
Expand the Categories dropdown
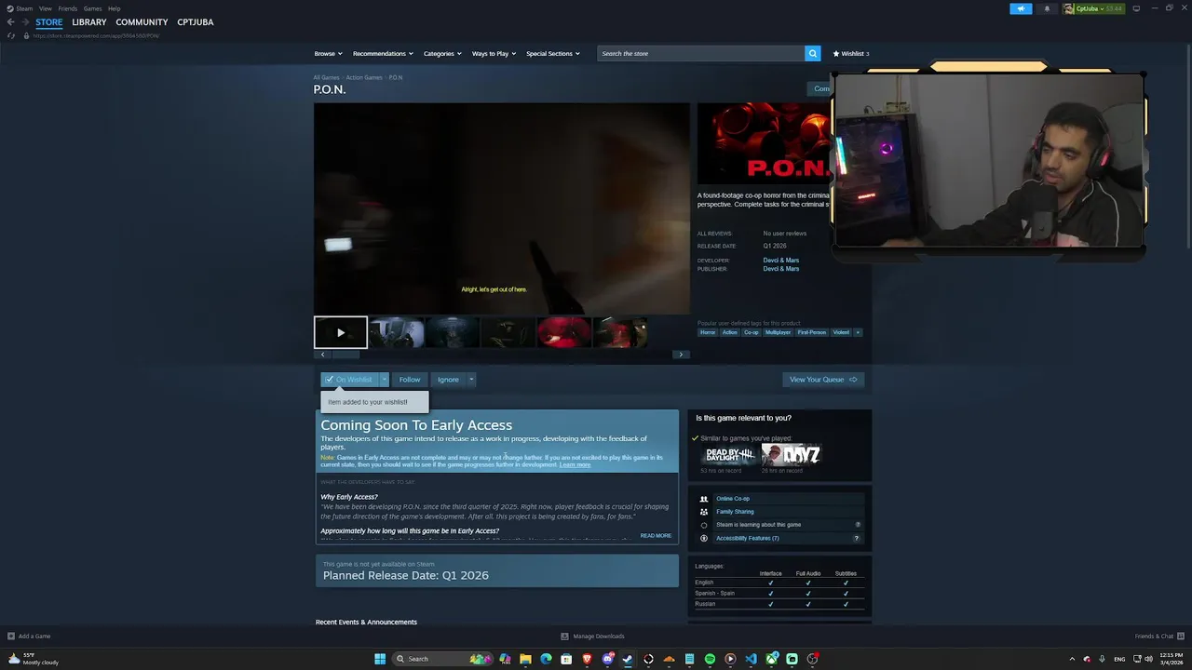click(442, 53)
